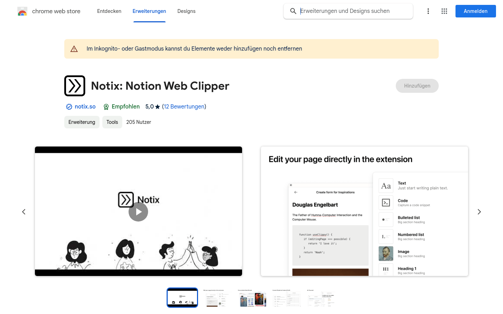This screenshot has height=314, width=503.
Task: Select the fifth carousel thumbnail
Action: 321,298
